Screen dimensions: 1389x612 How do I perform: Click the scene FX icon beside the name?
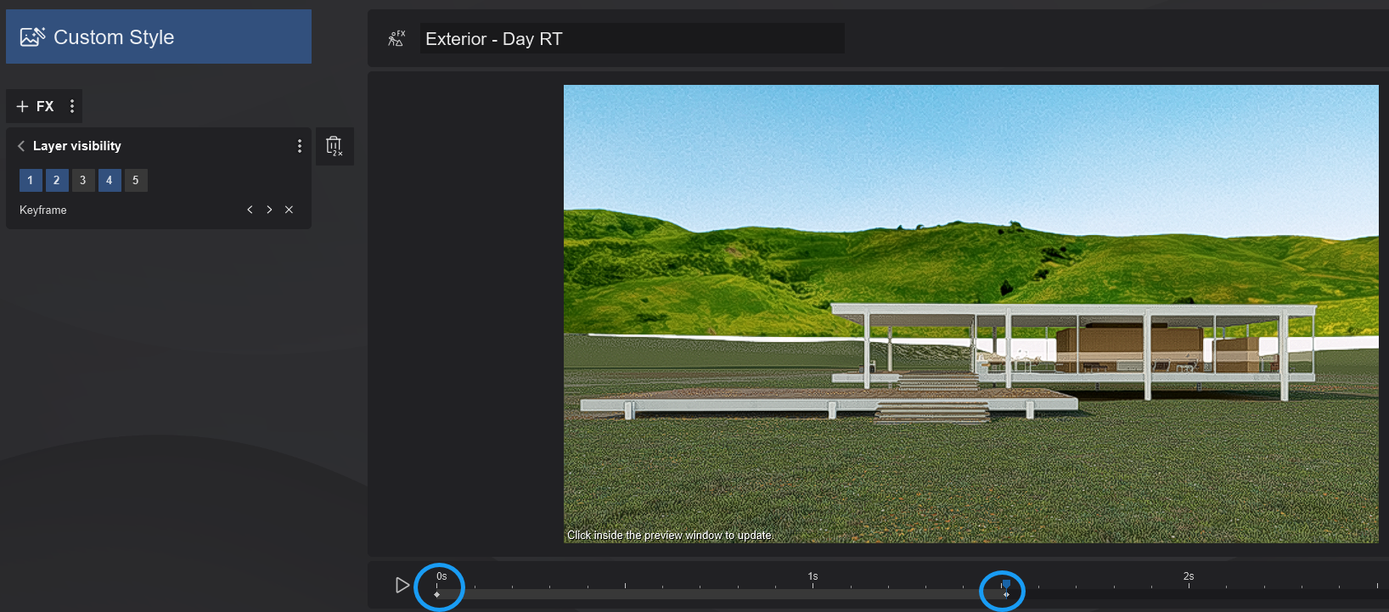click(396, 38)
